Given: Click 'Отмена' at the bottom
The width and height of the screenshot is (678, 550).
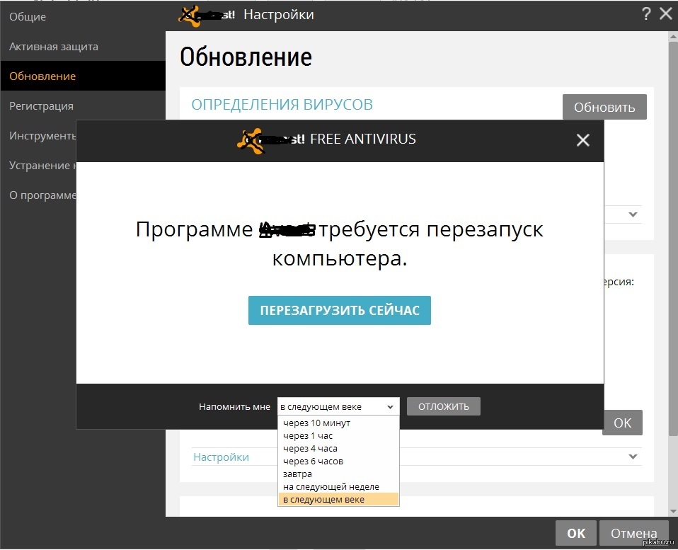Looking at the screenshot, I should coord(633,533).
